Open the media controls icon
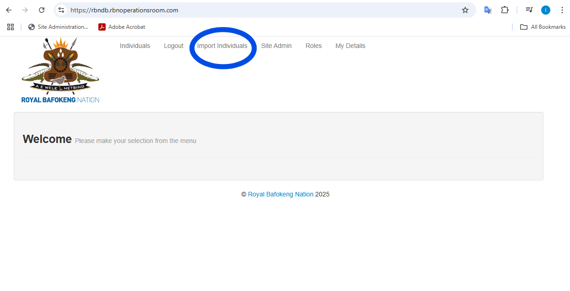 coord(529,10)
